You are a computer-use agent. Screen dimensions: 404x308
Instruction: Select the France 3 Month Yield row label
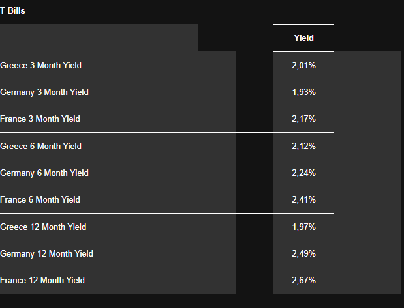pyautogui.click(x=40, y=119)
